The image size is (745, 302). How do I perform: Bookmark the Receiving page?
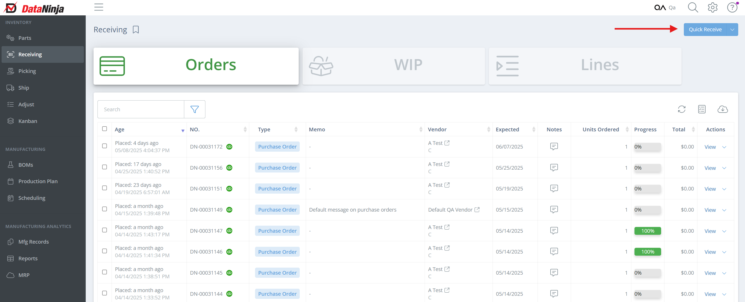tap(136, 30)
